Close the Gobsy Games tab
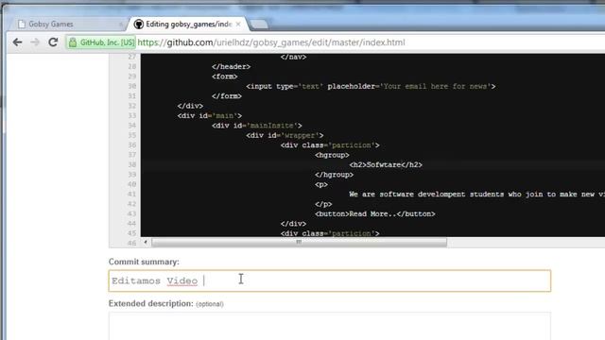 point(121,25)
